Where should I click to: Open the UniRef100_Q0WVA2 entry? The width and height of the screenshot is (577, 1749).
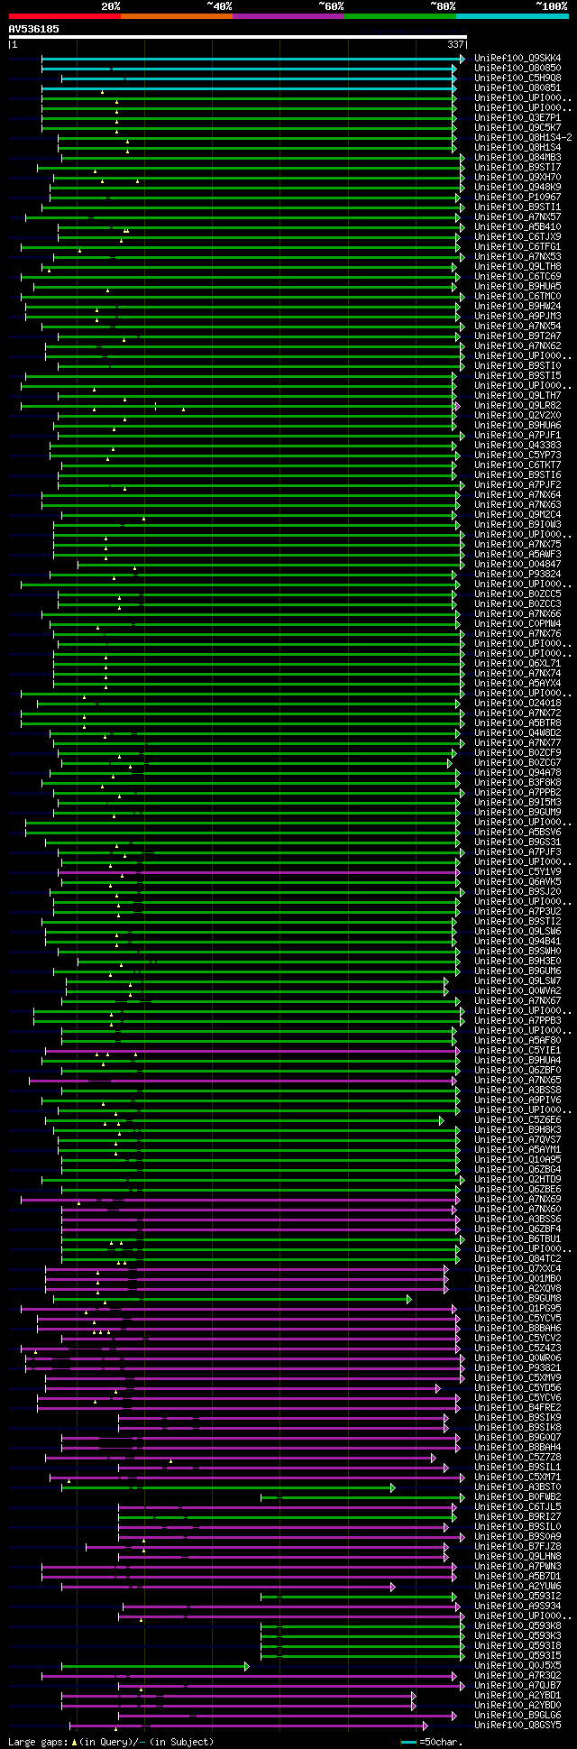[x=517, y=991]
